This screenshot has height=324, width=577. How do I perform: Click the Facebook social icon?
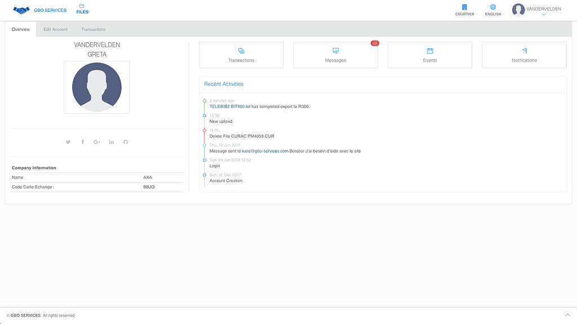(82, 142)
